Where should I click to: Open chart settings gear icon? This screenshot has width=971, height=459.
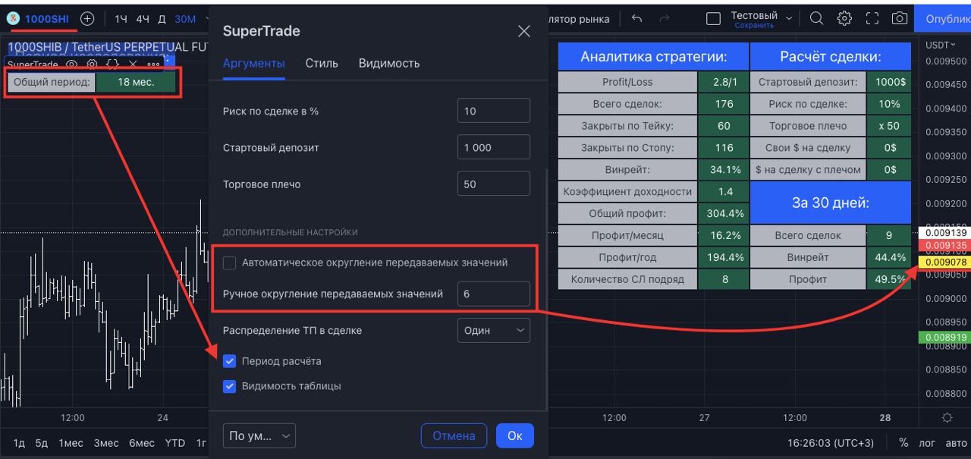[844, 19]
